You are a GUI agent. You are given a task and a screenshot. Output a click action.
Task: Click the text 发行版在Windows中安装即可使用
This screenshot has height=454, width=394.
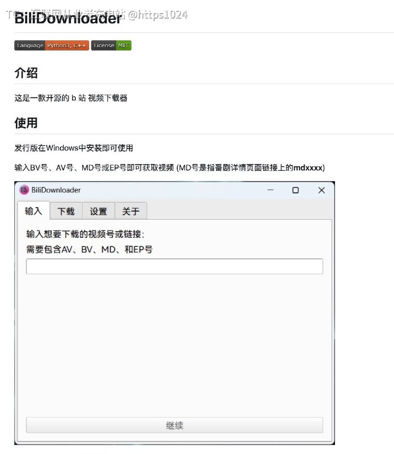74,148
